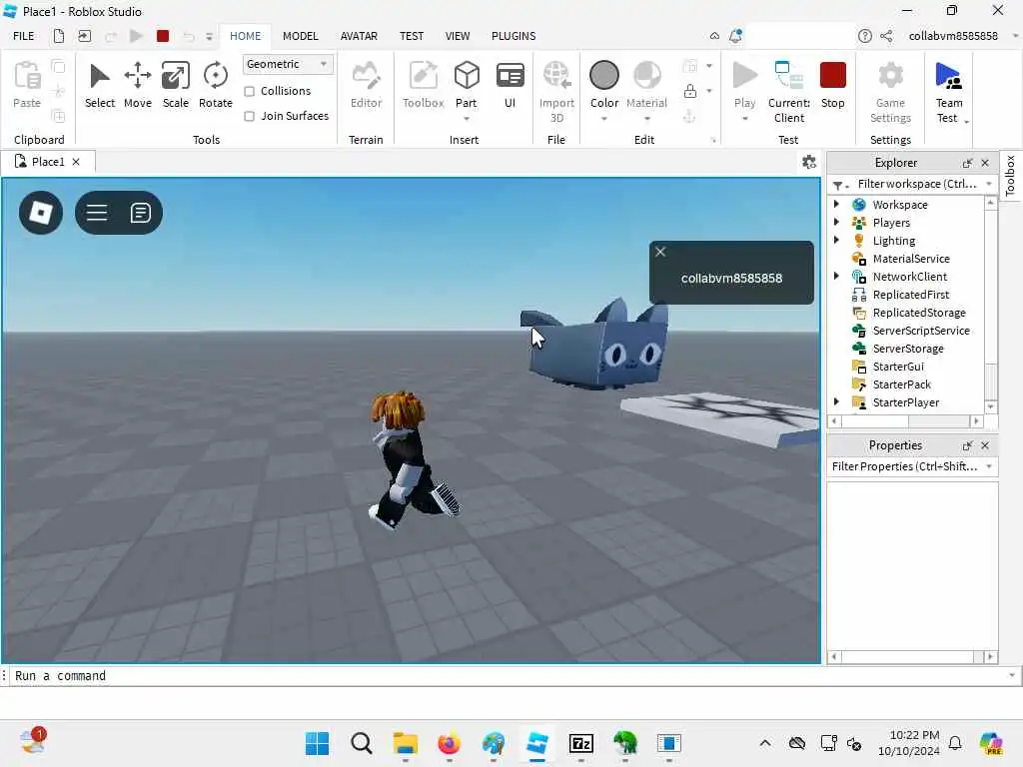Stop the running test

pos(832,85)
